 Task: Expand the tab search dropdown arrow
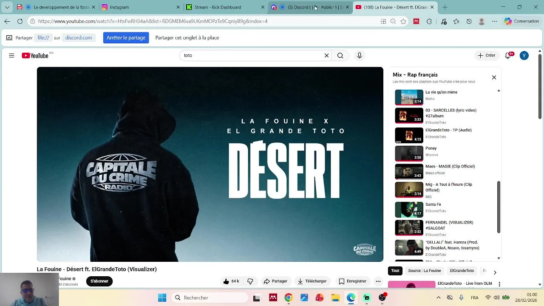pyautogui.click(x=7, y=7)
